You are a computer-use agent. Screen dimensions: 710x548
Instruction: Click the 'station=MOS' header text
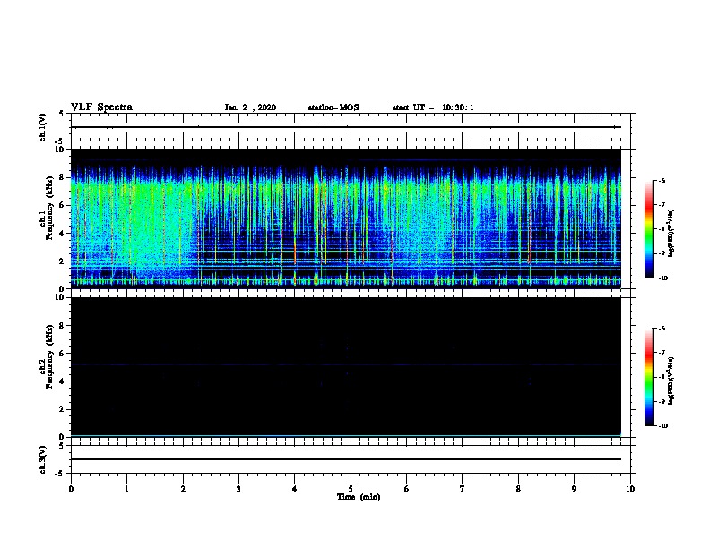(333, 107)
